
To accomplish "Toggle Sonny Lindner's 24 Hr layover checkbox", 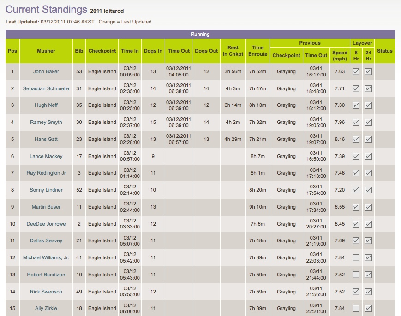I will pyautogui.click(x=368, y=190).
